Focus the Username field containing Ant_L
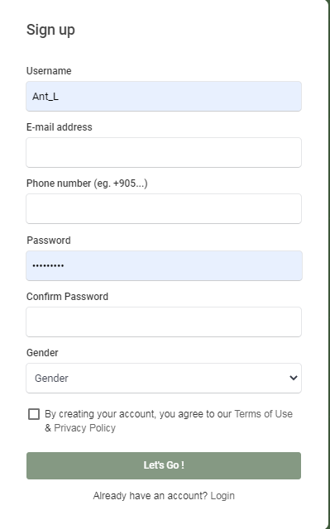The width and height of the screenshot is (330, 529). point(164,96)
